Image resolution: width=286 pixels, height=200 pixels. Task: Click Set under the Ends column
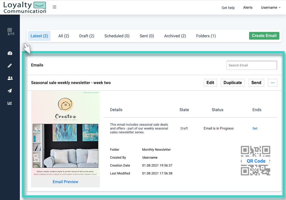pyautogui.click(x=255, y=128)
